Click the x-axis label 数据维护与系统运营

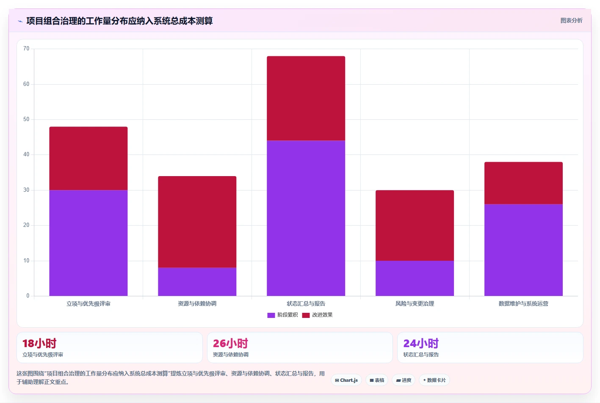[524, 304]
